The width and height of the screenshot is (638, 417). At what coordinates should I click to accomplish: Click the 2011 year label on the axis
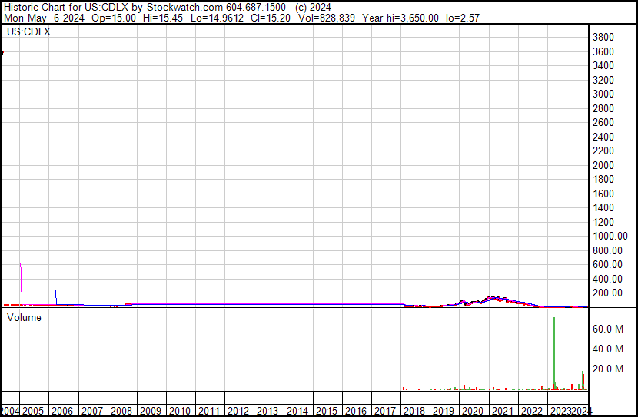click(209, 411)
